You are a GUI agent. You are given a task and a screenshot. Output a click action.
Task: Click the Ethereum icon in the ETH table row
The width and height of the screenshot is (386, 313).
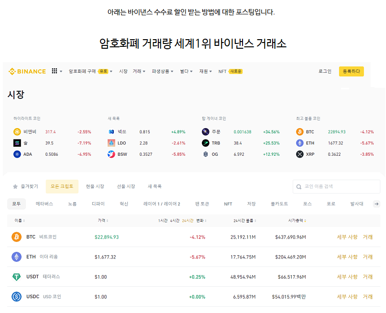(x=16, y=257)
